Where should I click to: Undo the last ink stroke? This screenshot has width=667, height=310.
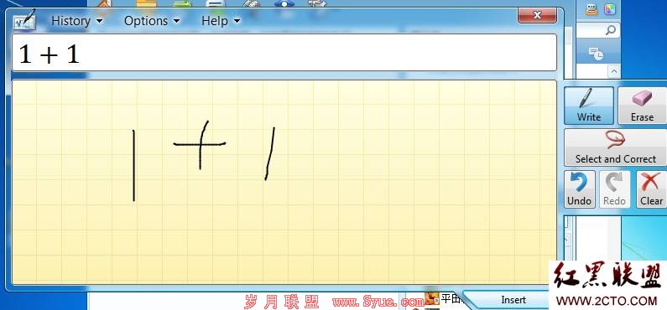pos(580,189)
